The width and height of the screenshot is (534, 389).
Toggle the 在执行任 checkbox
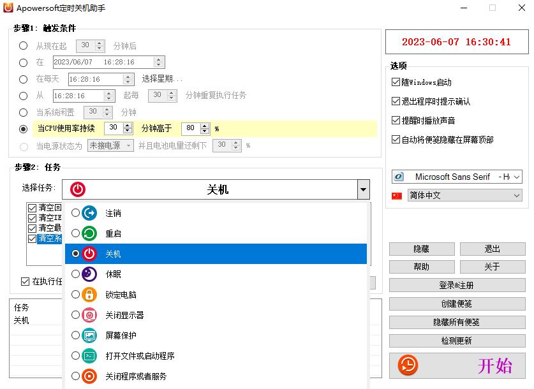(25, 281)
